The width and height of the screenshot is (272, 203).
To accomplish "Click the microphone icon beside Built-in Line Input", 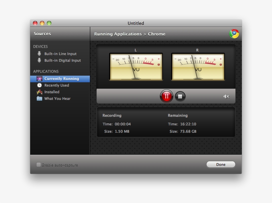I will click(39, 54).
